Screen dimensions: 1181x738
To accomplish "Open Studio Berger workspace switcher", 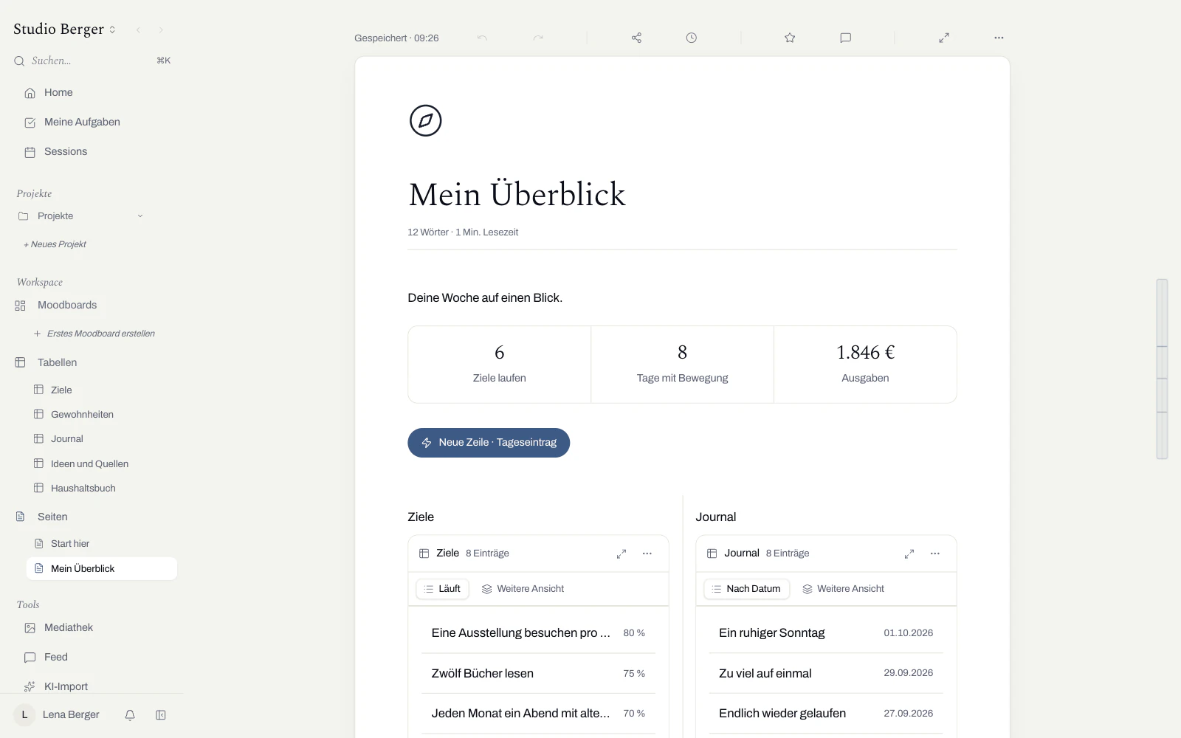I will [x=65, y=30].
